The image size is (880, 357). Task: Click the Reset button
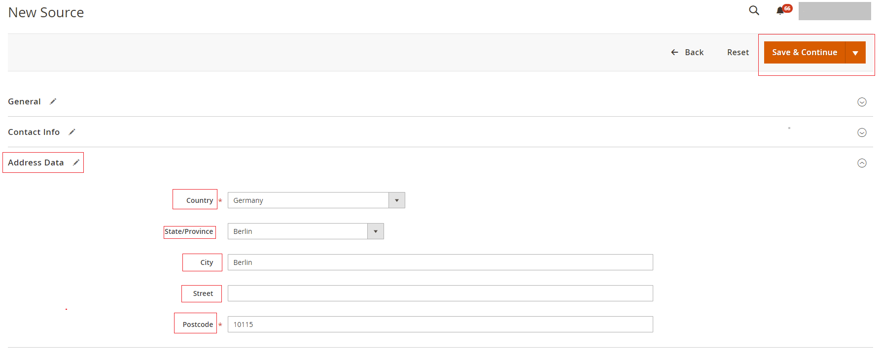[738, 52]
